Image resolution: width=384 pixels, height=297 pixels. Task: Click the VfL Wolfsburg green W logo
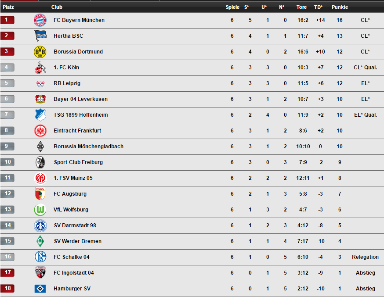pyautogui.click(x=40, y=210)
